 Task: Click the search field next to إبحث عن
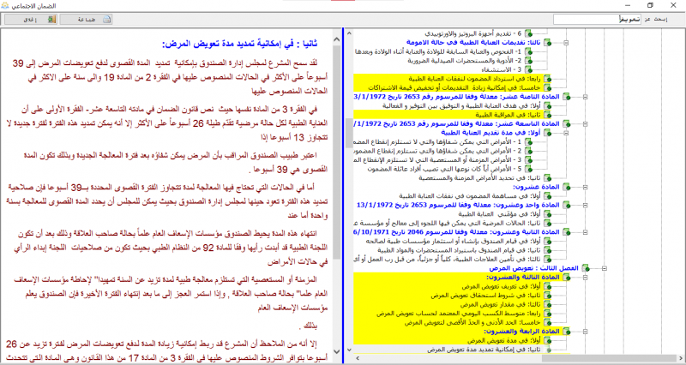click(x=597, y=19)
